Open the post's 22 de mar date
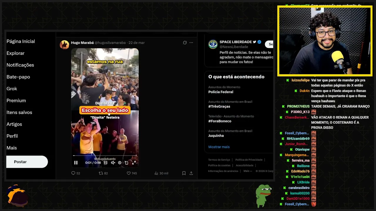 click(137, 42)
